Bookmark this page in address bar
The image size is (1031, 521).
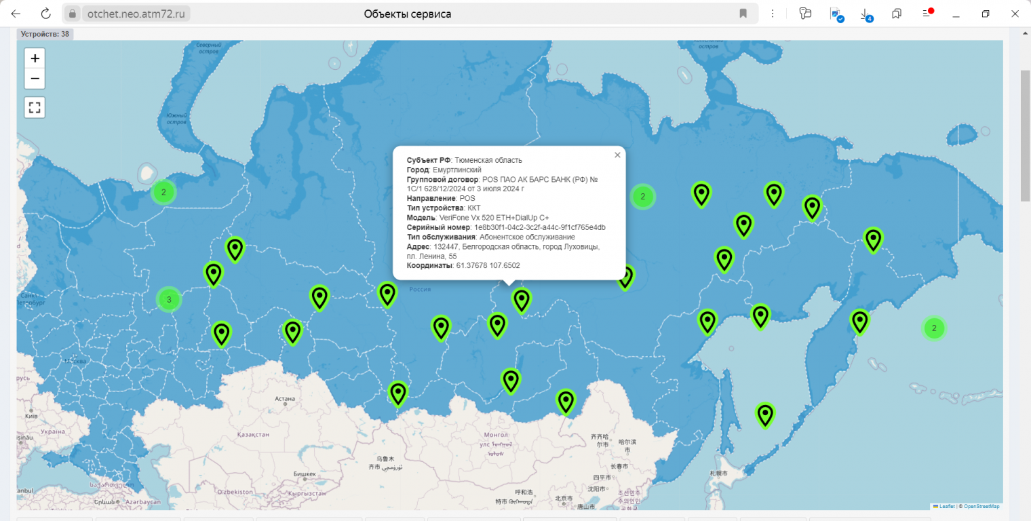(x=743, y=14)
